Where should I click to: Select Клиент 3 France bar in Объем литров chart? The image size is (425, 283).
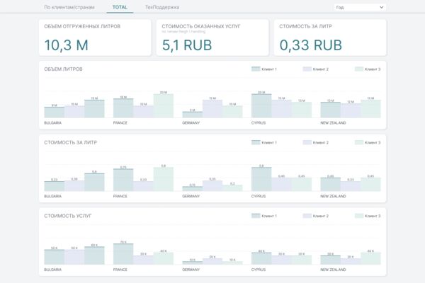point(164,106)
